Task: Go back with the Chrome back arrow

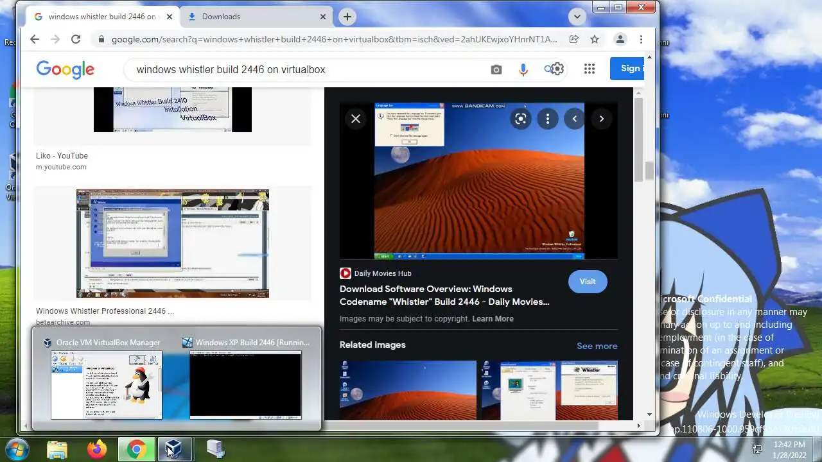Action: click(35, 39)
